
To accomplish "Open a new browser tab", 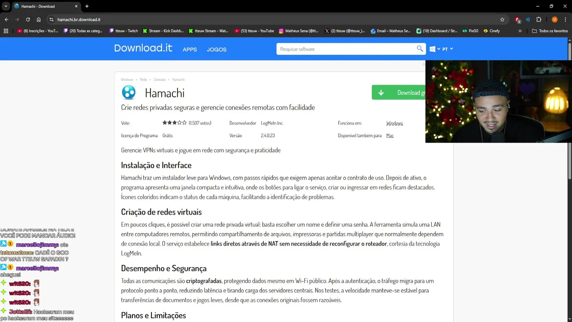I will (87, 6).
